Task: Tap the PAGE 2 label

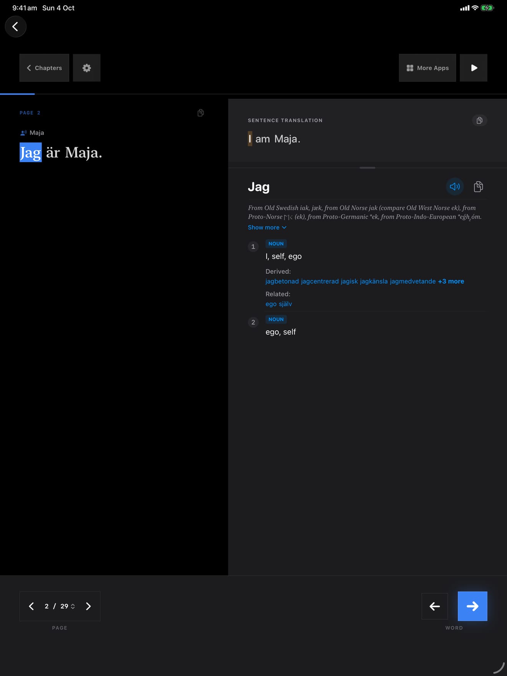Action: 30,113
